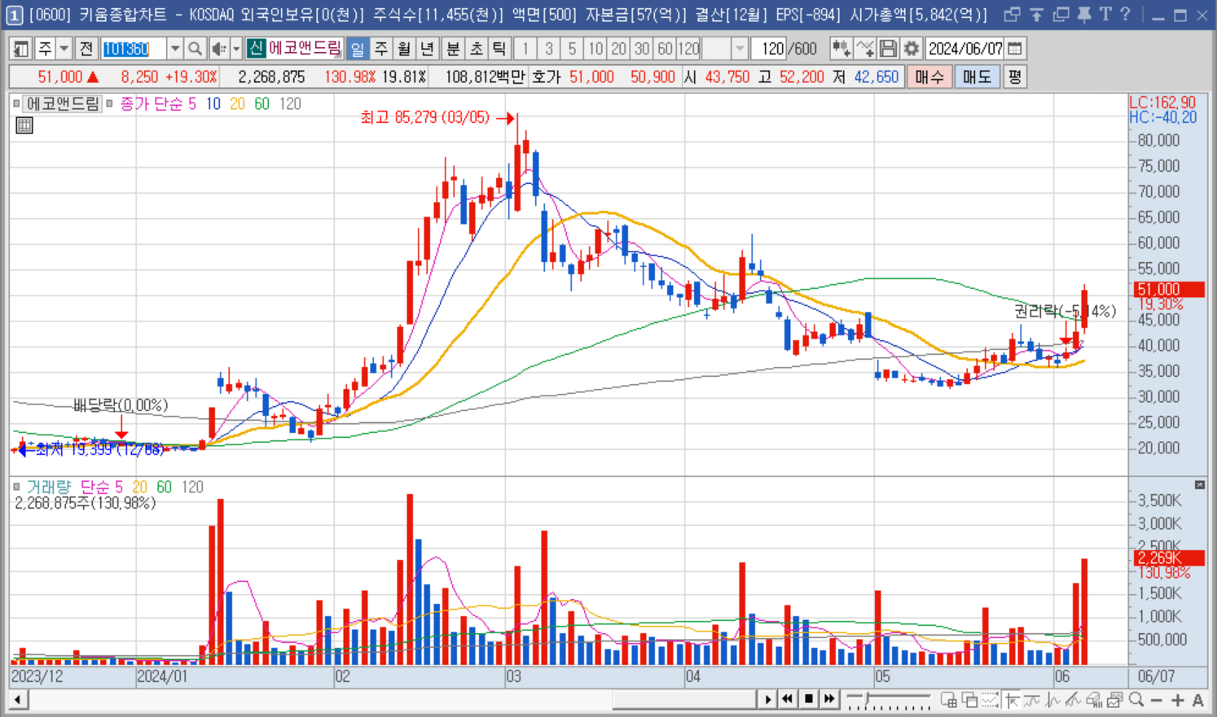Click the 호가 quote label
1217x717 pixels.
(547, 77)
